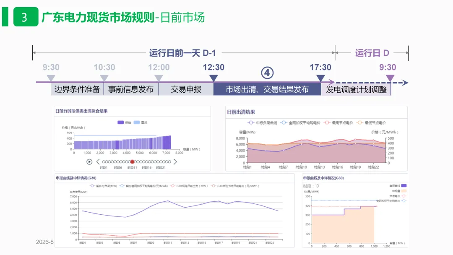Click the 时段11 label under the dot slider
This screenshot has height=255, width=453.
click(x=132, y=167)
